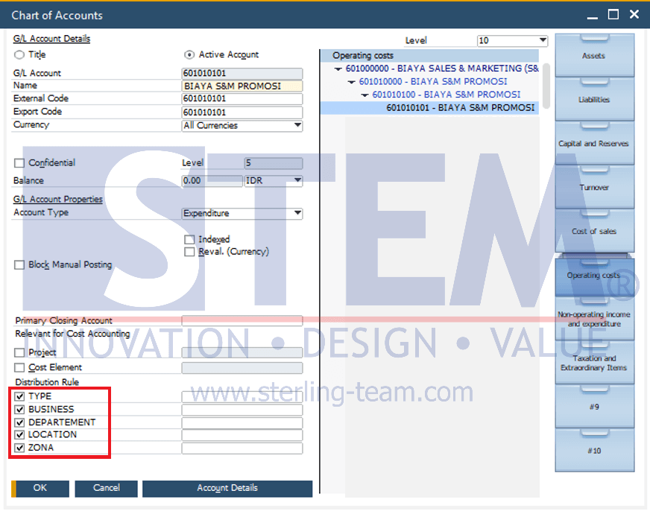This screenshot has width=650, height=511.
Task: Select the Operating costs drawer
Action: coord(593,276)
